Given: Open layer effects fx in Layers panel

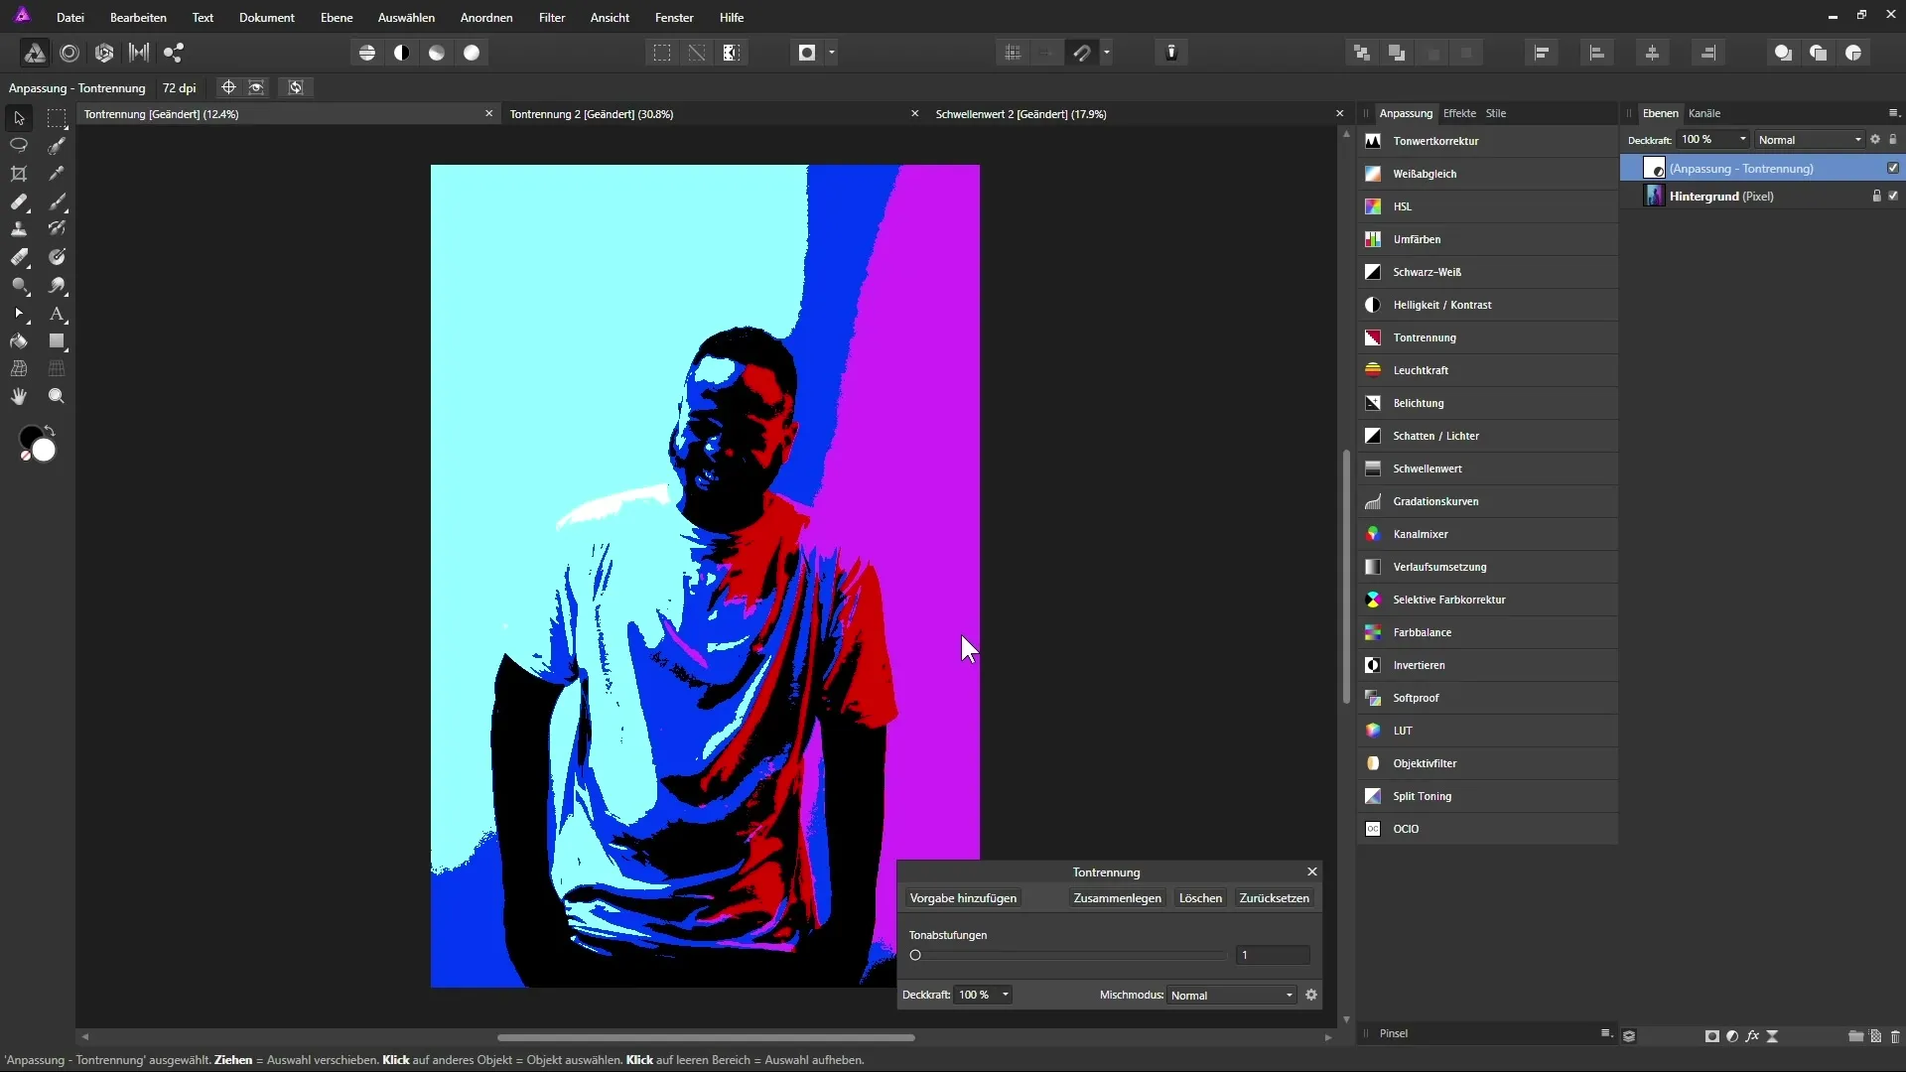Looking at the screenshot, I should coord(1752,1036).
